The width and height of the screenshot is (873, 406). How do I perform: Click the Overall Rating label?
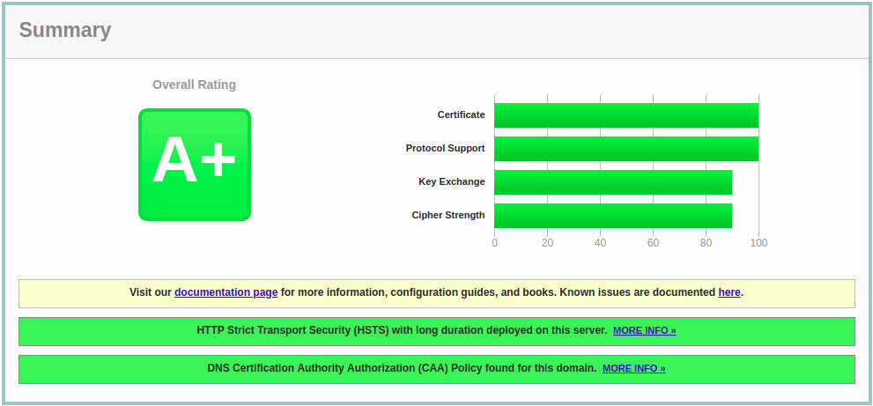point(195,85)
